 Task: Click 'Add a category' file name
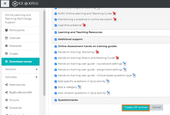coord(67,87)
